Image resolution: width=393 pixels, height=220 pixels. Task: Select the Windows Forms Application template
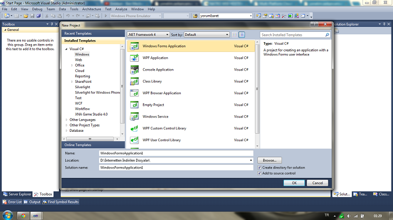191,46
